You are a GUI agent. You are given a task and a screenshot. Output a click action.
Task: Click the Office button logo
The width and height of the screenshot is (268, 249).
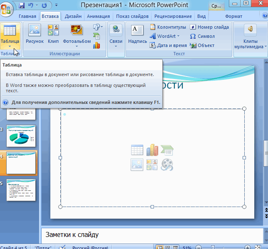[6, 9]
